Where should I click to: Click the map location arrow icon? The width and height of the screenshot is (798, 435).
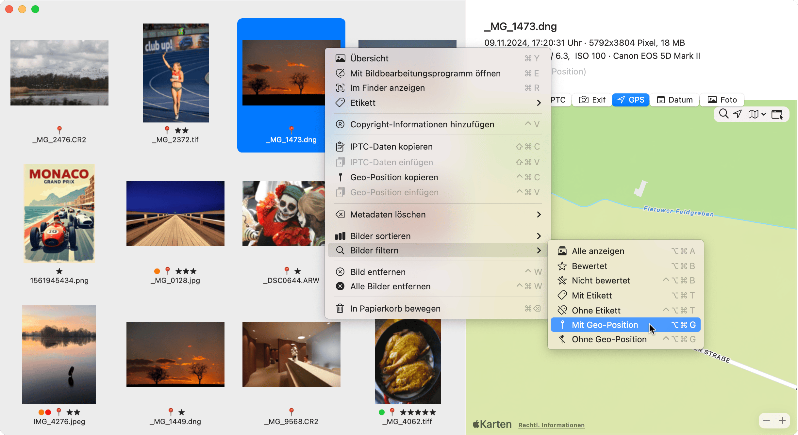[738, 114]
